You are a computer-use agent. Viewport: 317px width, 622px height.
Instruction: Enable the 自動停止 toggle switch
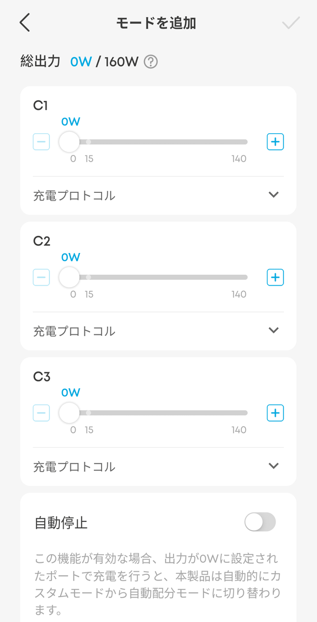tap(260, 522)
